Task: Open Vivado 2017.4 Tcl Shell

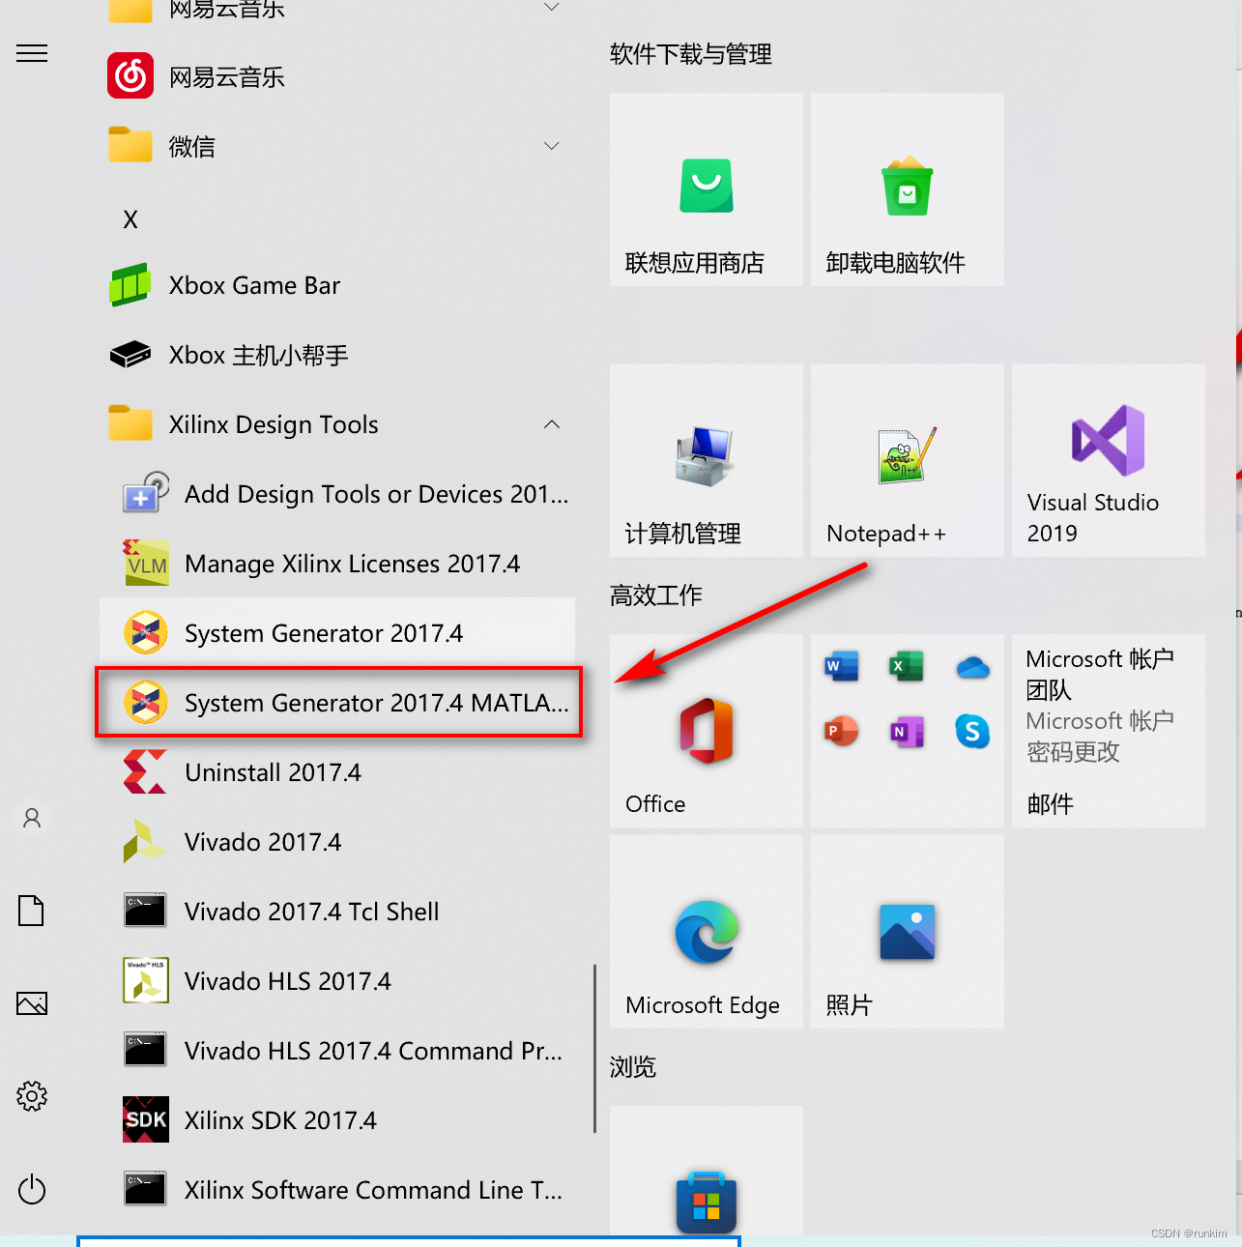Action: [x=310, y=911]
